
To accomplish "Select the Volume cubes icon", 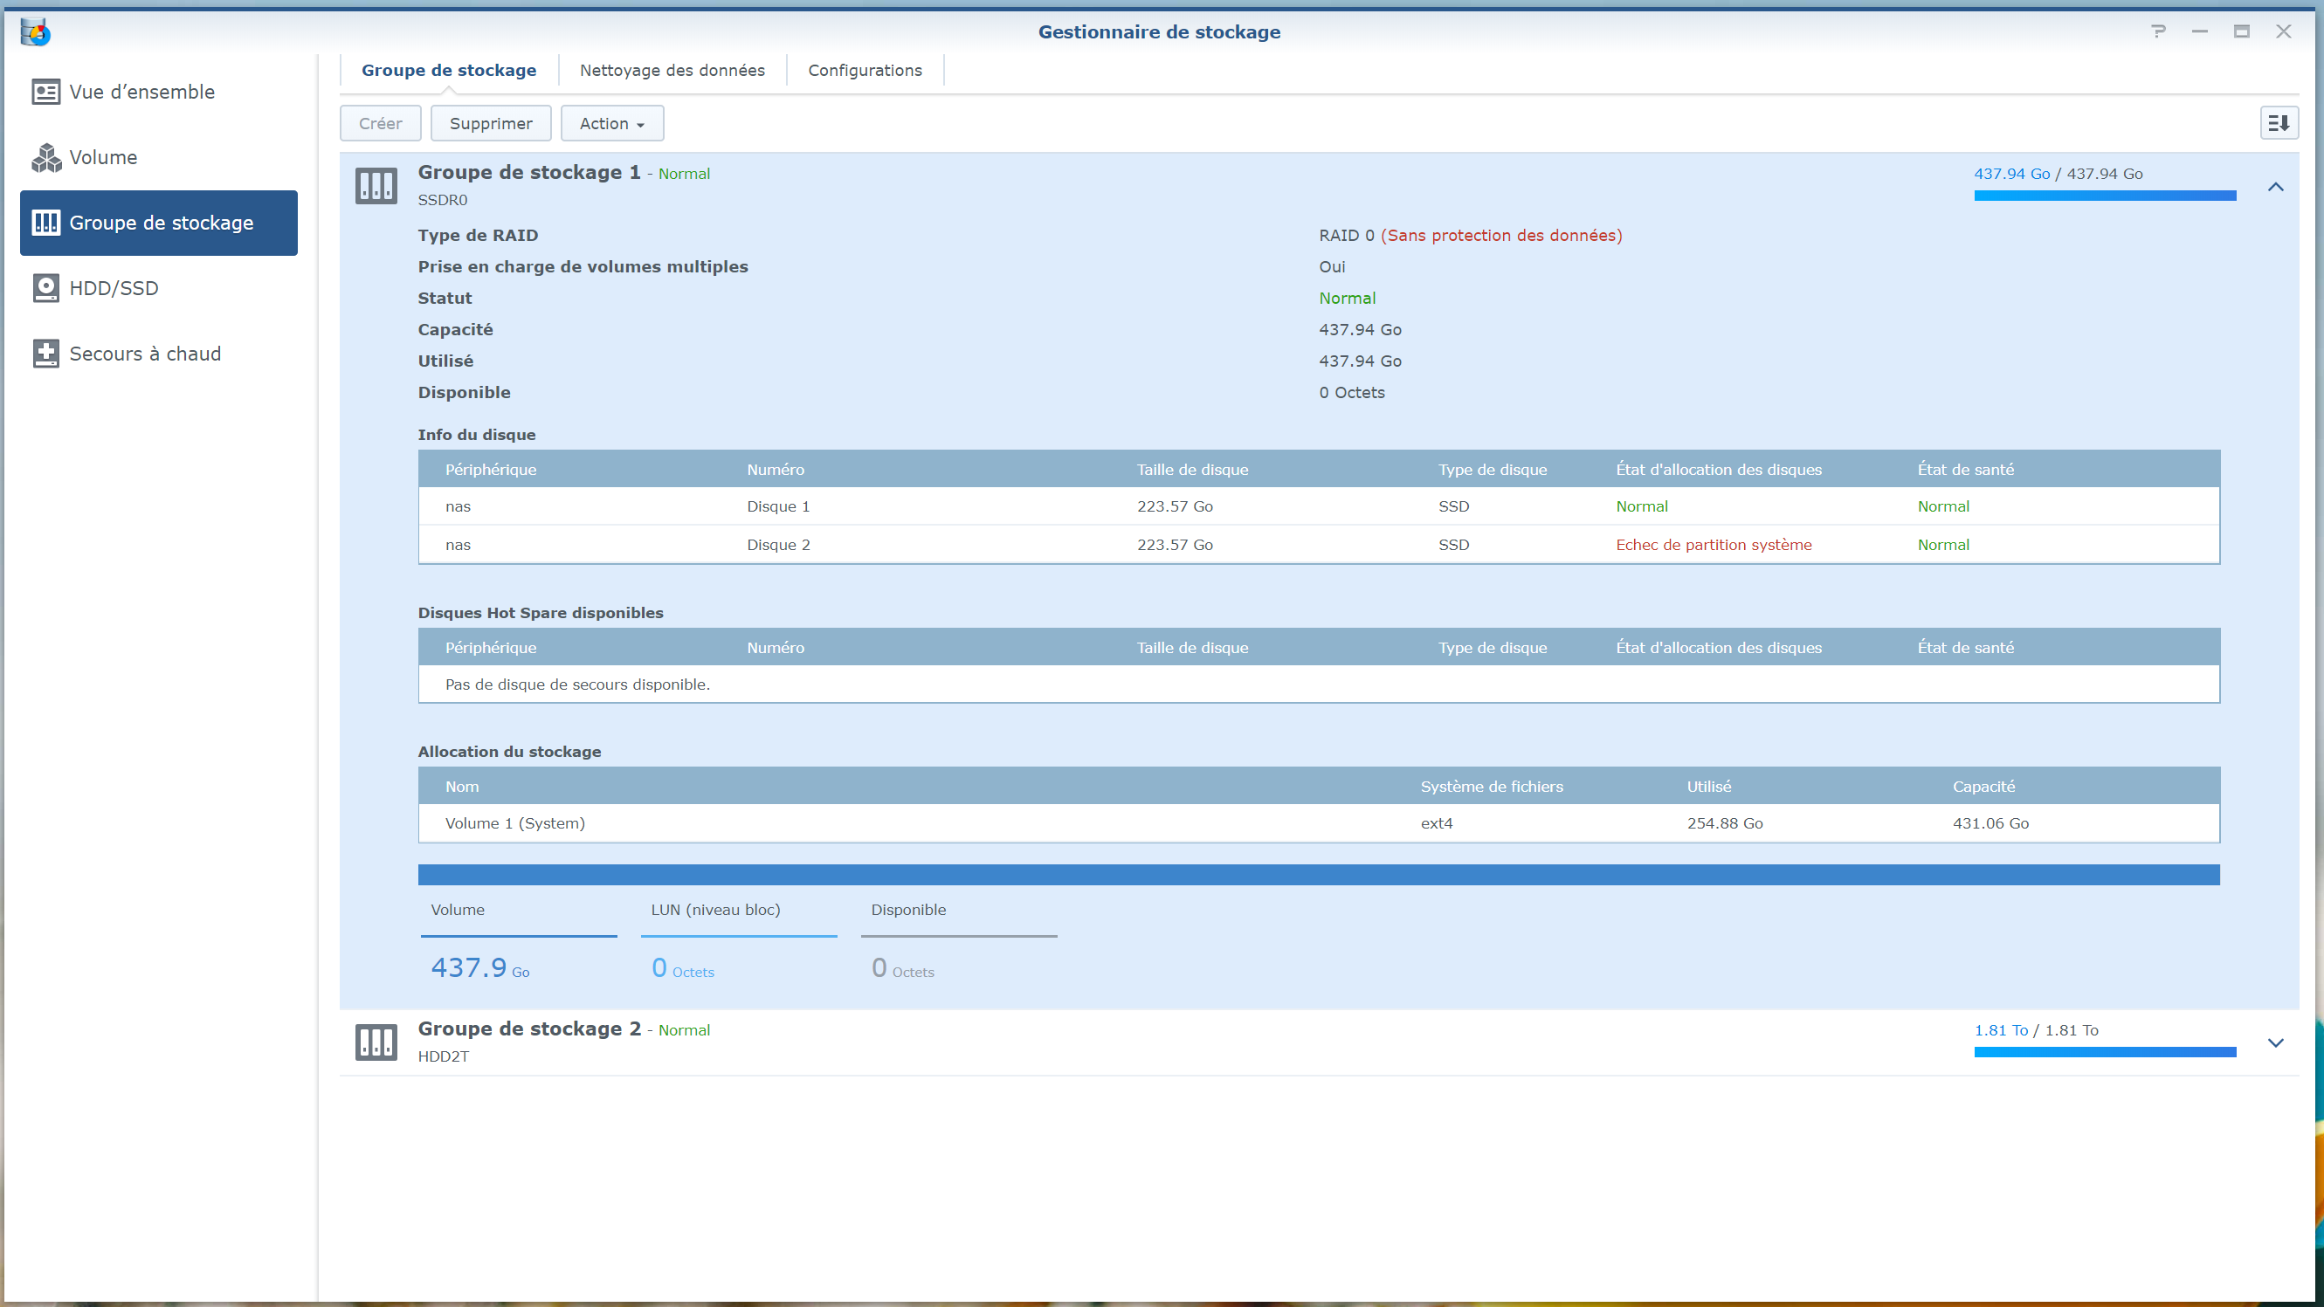I will coord(46,158).
